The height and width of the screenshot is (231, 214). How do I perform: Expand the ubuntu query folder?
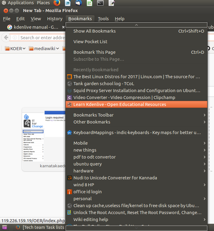click(136, 164)
